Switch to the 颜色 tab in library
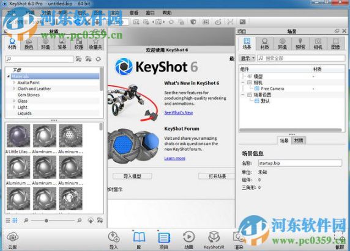The height and width of the screenshot is (251, 350). click(x=29, y=43)
